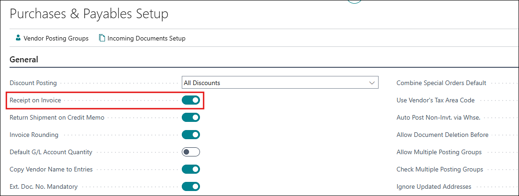Click the Allow Multiple Posting Groups label
Viewport: 519px width, 196px height.
pos(439,152)
